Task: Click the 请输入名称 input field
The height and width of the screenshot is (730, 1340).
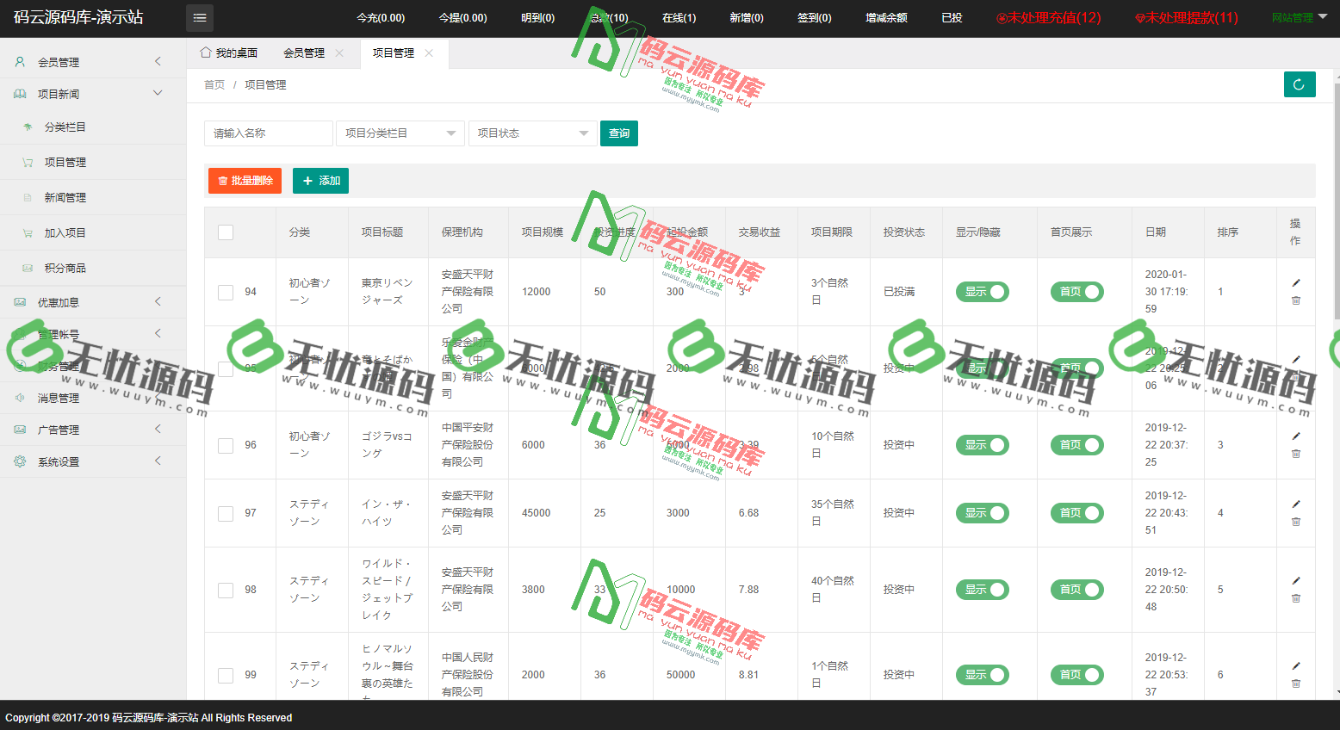Action: coord(268,133)
